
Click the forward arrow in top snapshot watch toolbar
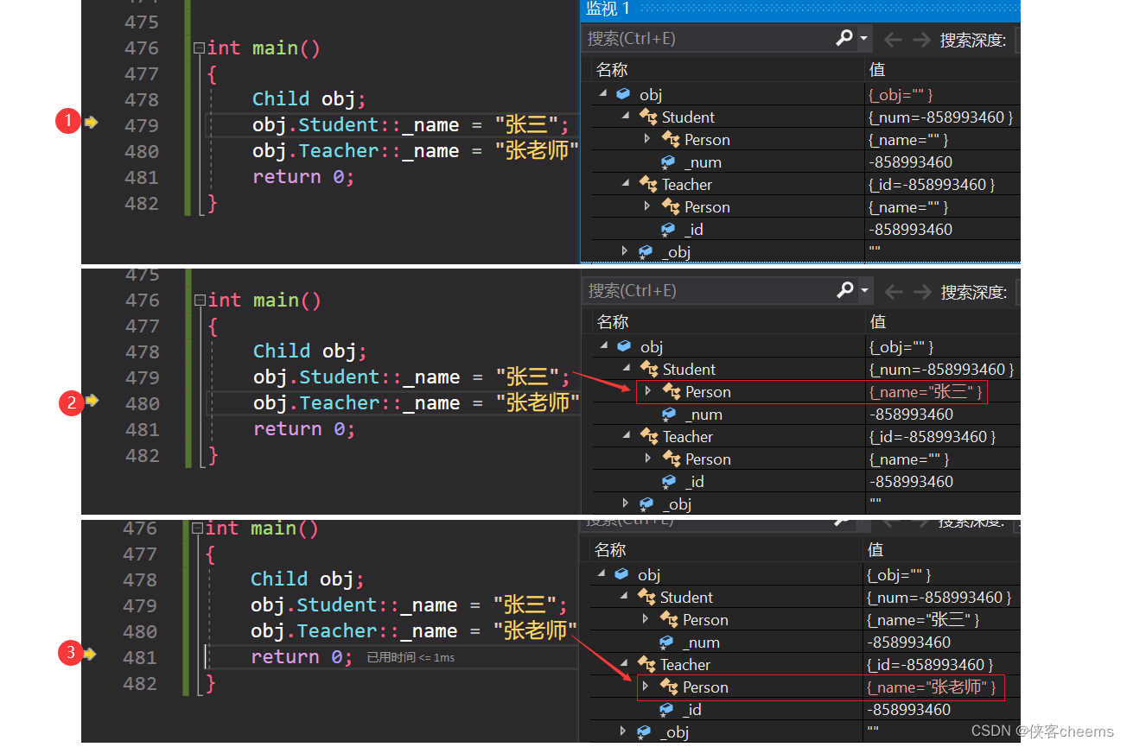pyautogui.click(x=921, y=39)
